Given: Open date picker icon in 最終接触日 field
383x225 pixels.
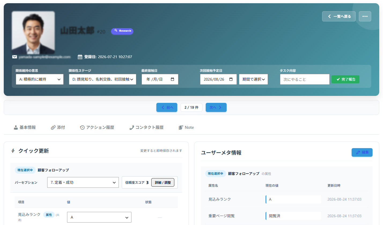Looking at the screenshot, I should click(x=172, y=79).
